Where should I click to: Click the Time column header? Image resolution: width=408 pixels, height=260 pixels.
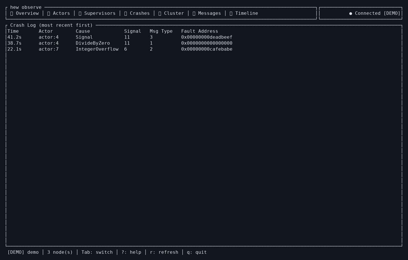(13, 31)
